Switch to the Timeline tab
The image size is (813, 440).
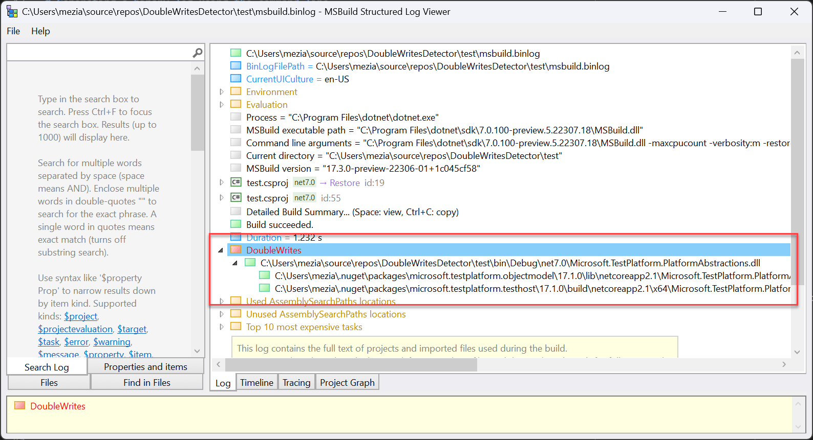click(x=256, y=383)
